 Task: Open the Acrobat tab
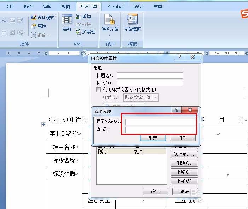[x=116, y=6]
